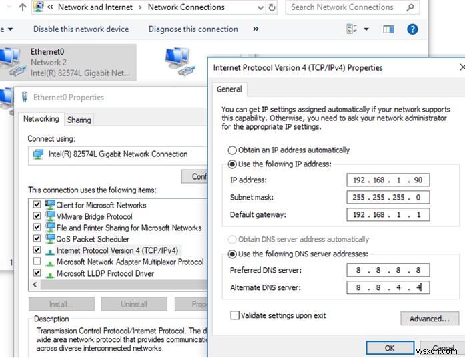
Task: Click the TCP/IPv4 protocol icon
Action: (50, 252)
